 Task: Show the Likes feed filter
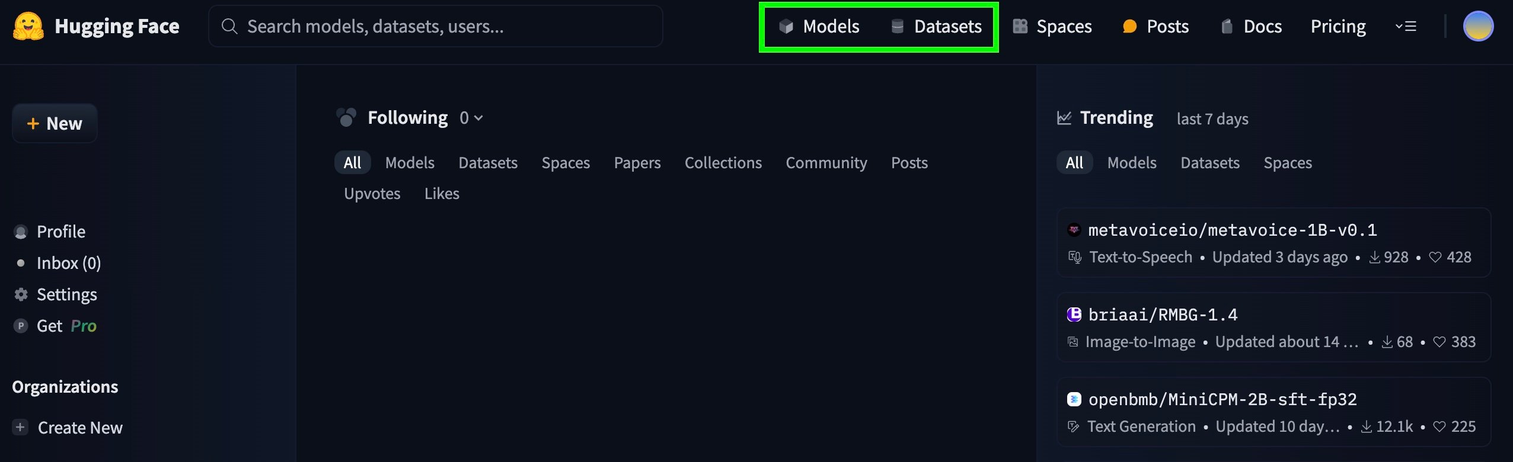442,193
